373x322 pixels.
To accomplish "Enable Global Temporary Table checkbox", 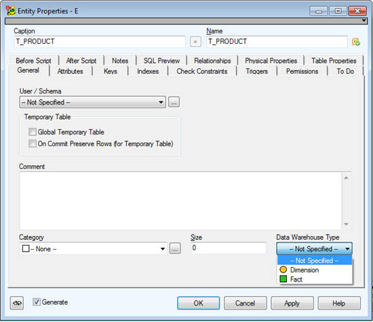I will point(33,132).
